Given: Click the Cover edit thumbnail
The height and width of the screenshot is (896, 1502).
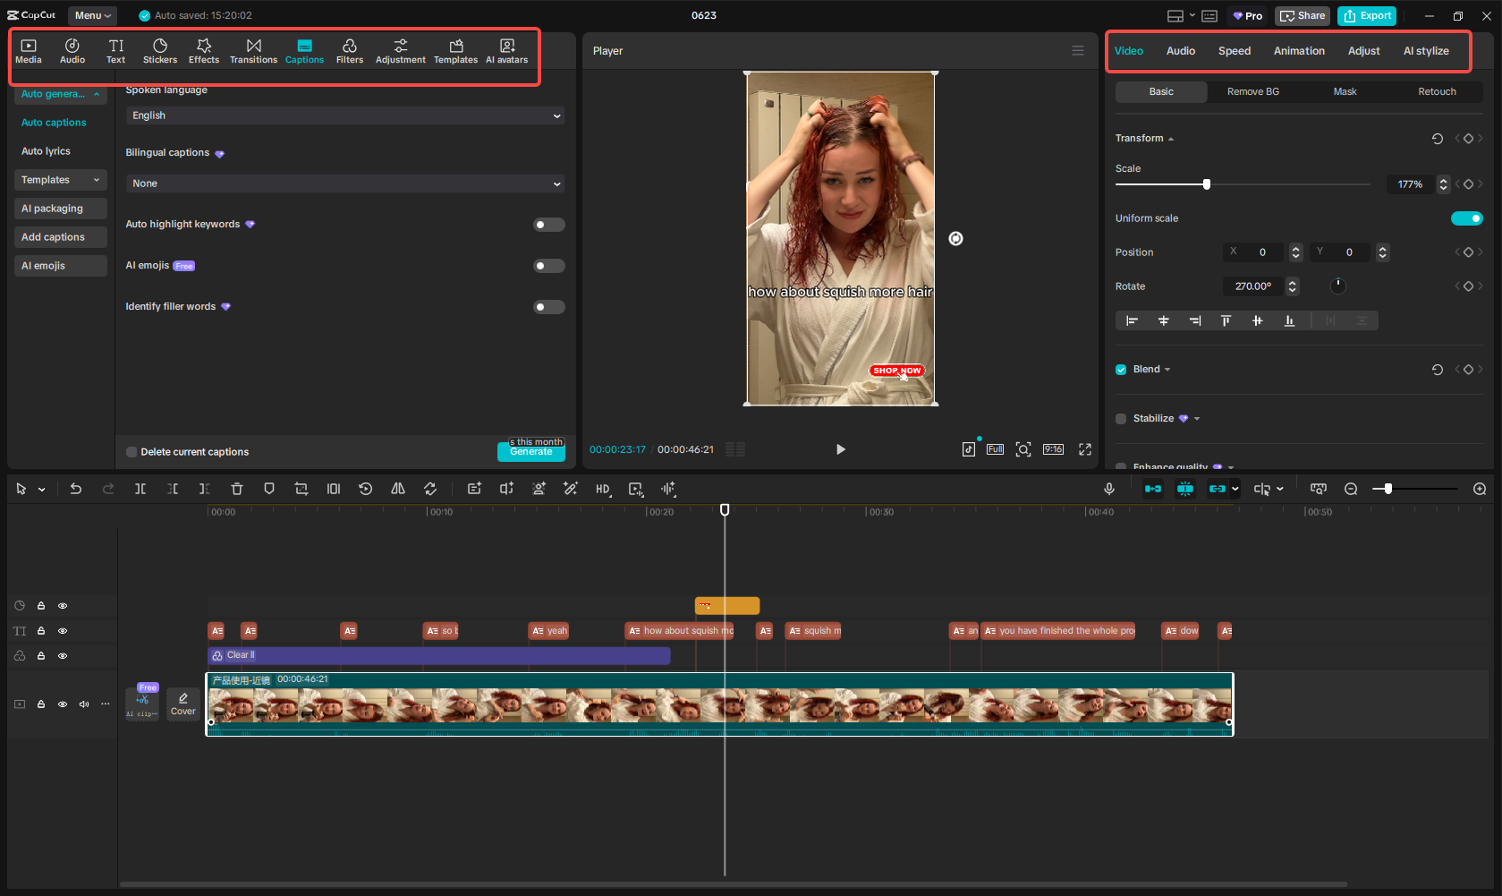Looking at the screenshot, I should pyautogui.click(x=182, y=704).
